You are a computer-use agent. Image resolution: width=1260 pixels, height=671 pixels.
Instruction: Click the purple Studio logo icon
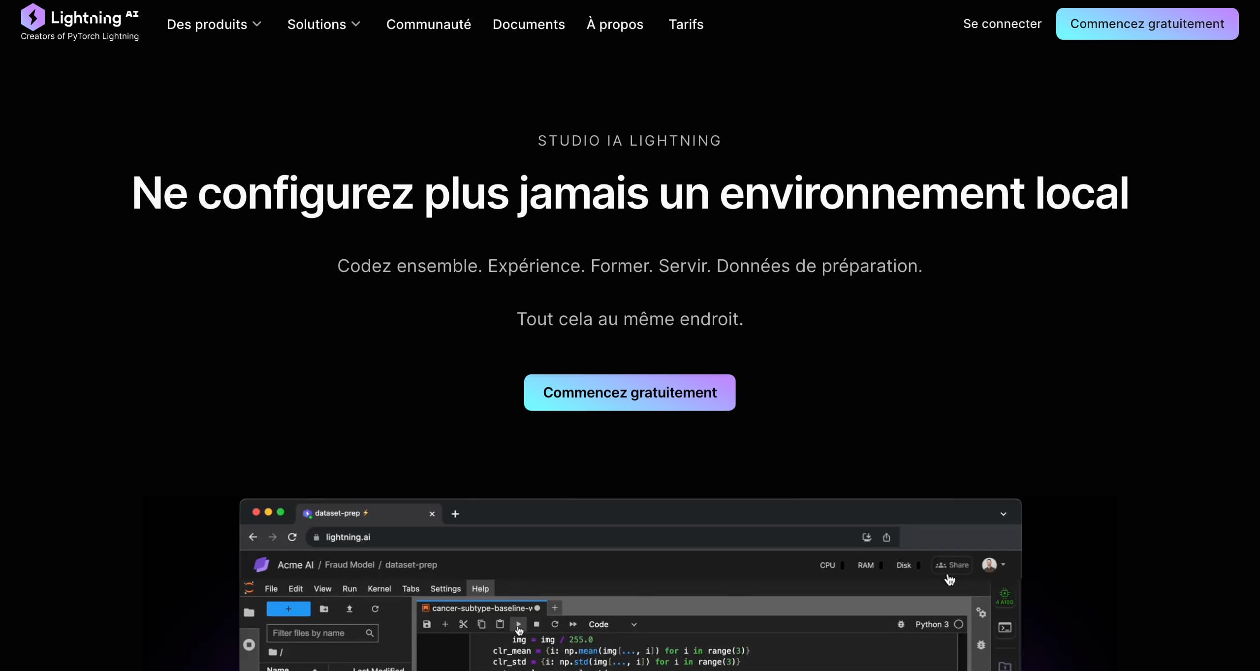[x=261, y=564]
